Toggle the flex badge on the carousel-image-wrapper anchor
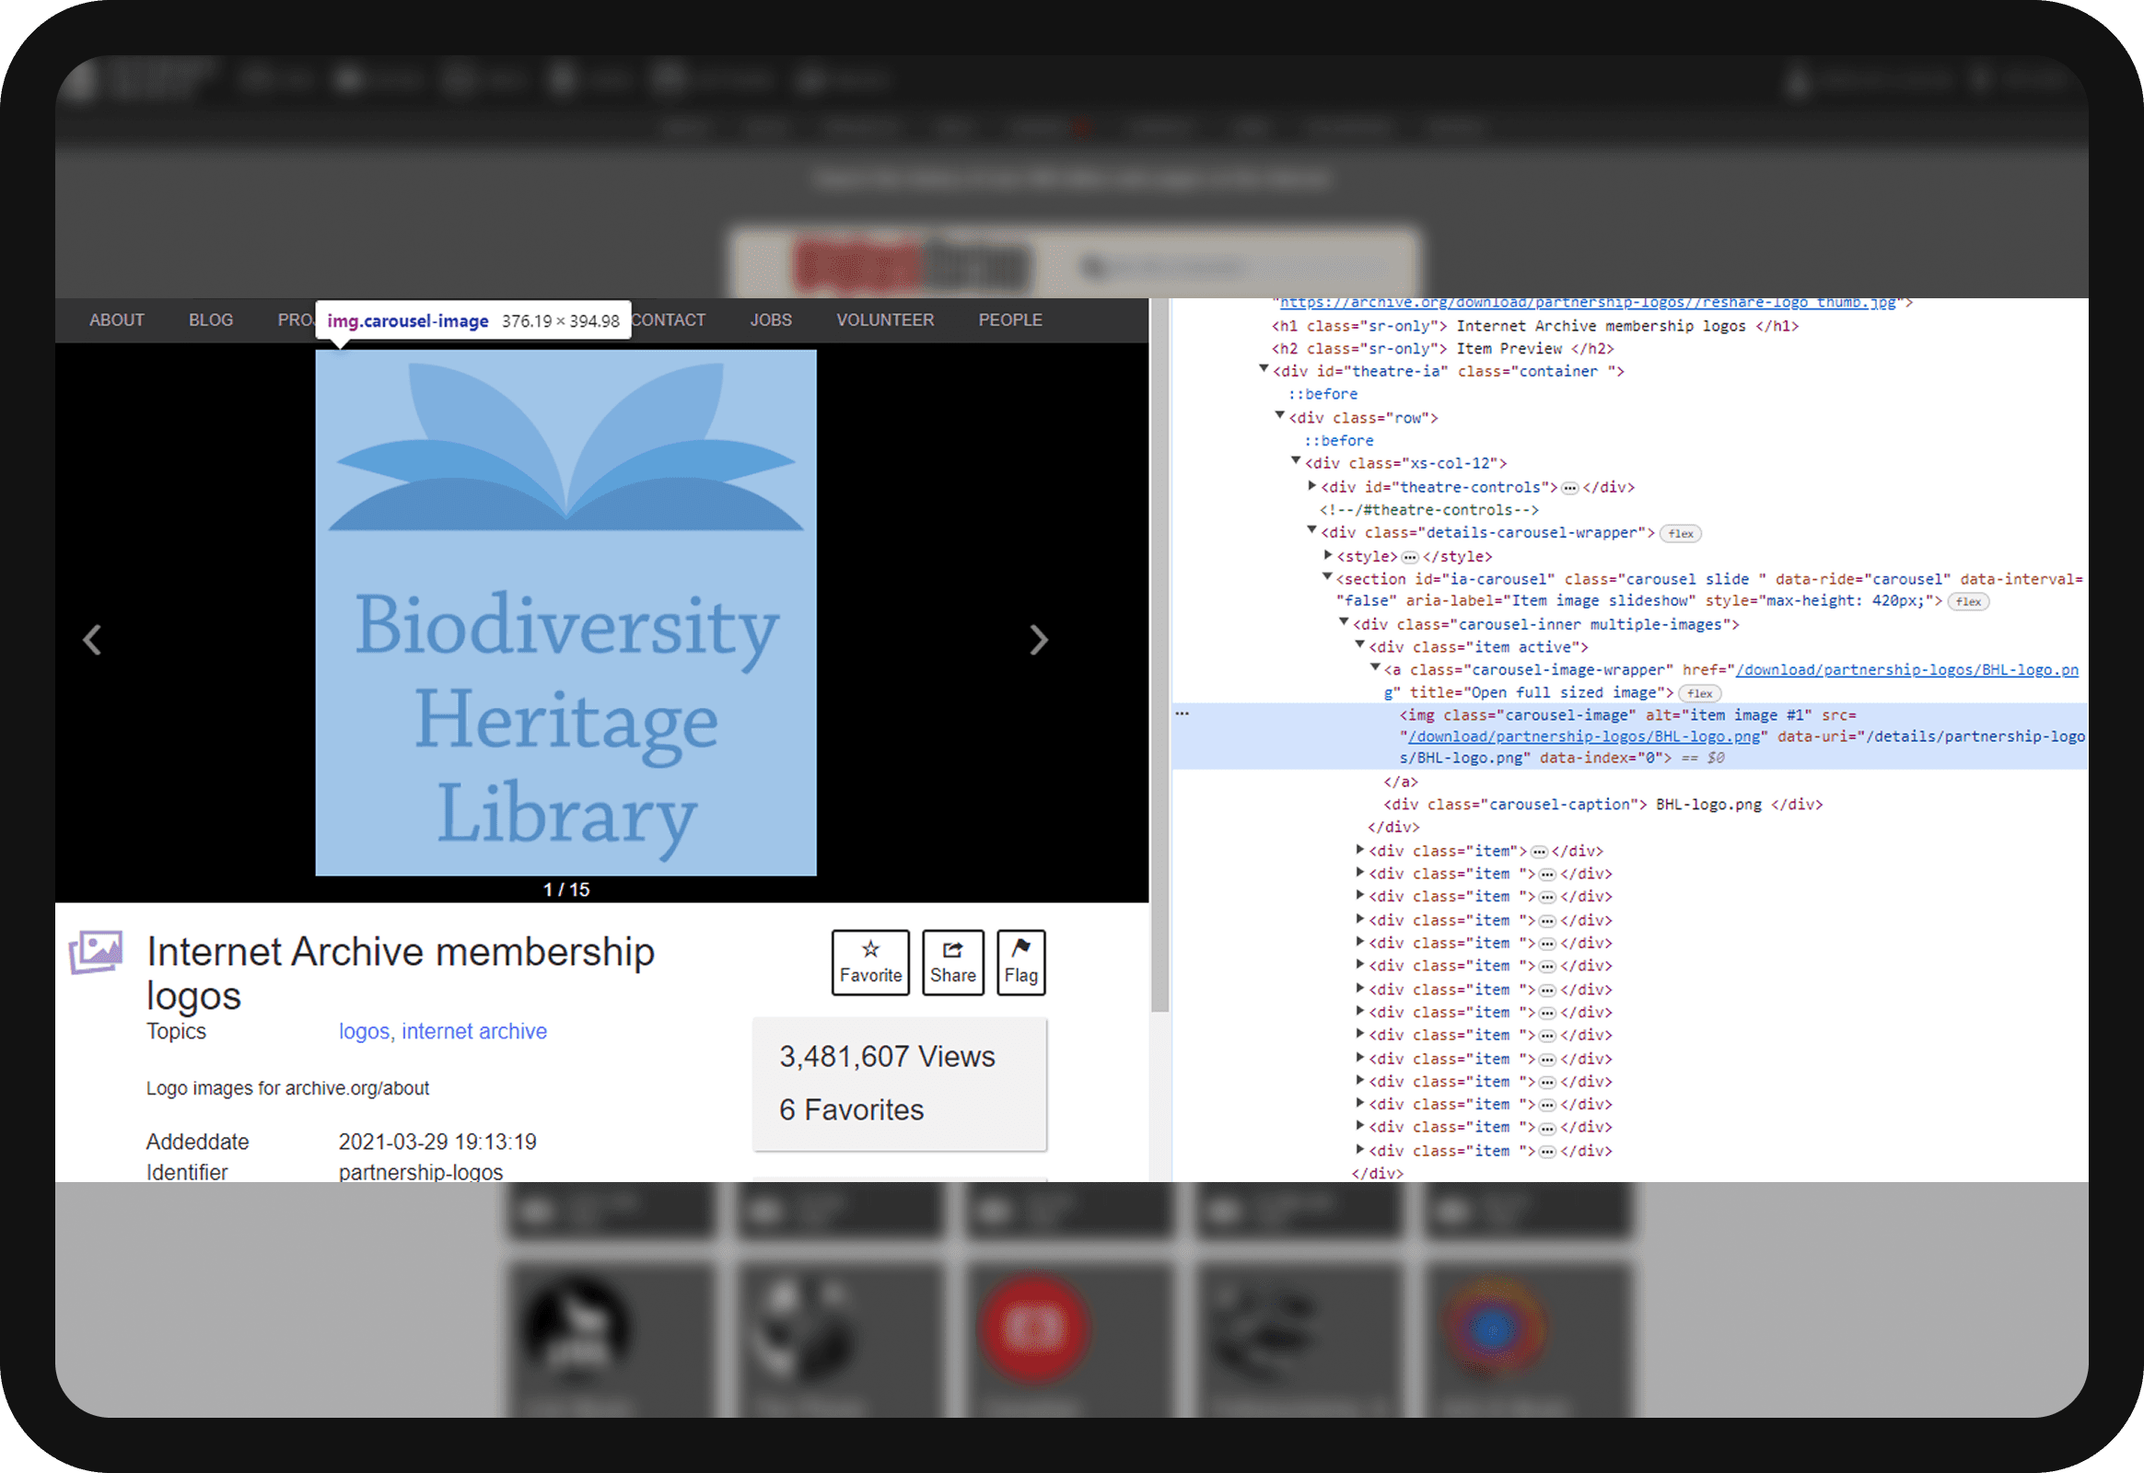Image resolution: width=2144 pixels, height=1473 pixels. click(1700, 693)
